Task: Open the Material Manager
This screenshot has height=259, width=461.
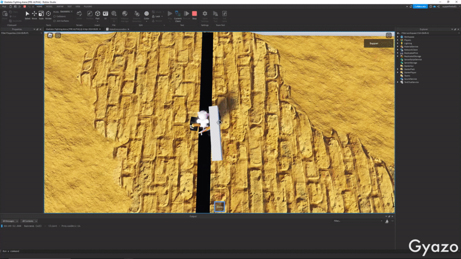Action: tap(124, 15)
